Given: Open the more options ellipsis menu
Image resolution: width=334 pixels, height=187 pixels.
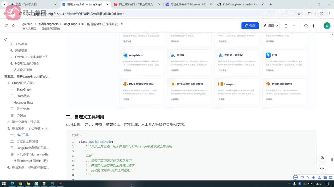Looking at the screenshot, I should coord(293,26).
